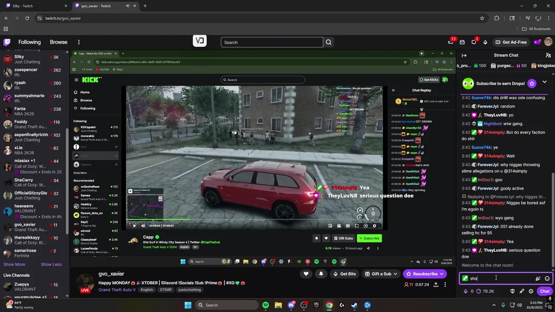Open Whispers chat bubble icon
Screen dimensions: 555x312
(474, 42)
